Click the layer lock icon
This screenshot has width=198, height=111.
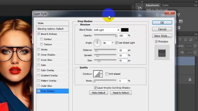[x=190, y=80]
